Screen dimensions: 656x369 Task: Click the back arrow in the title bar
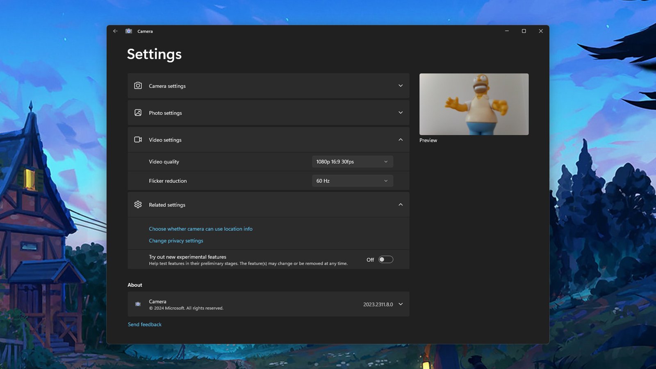(x=115, y=31)
